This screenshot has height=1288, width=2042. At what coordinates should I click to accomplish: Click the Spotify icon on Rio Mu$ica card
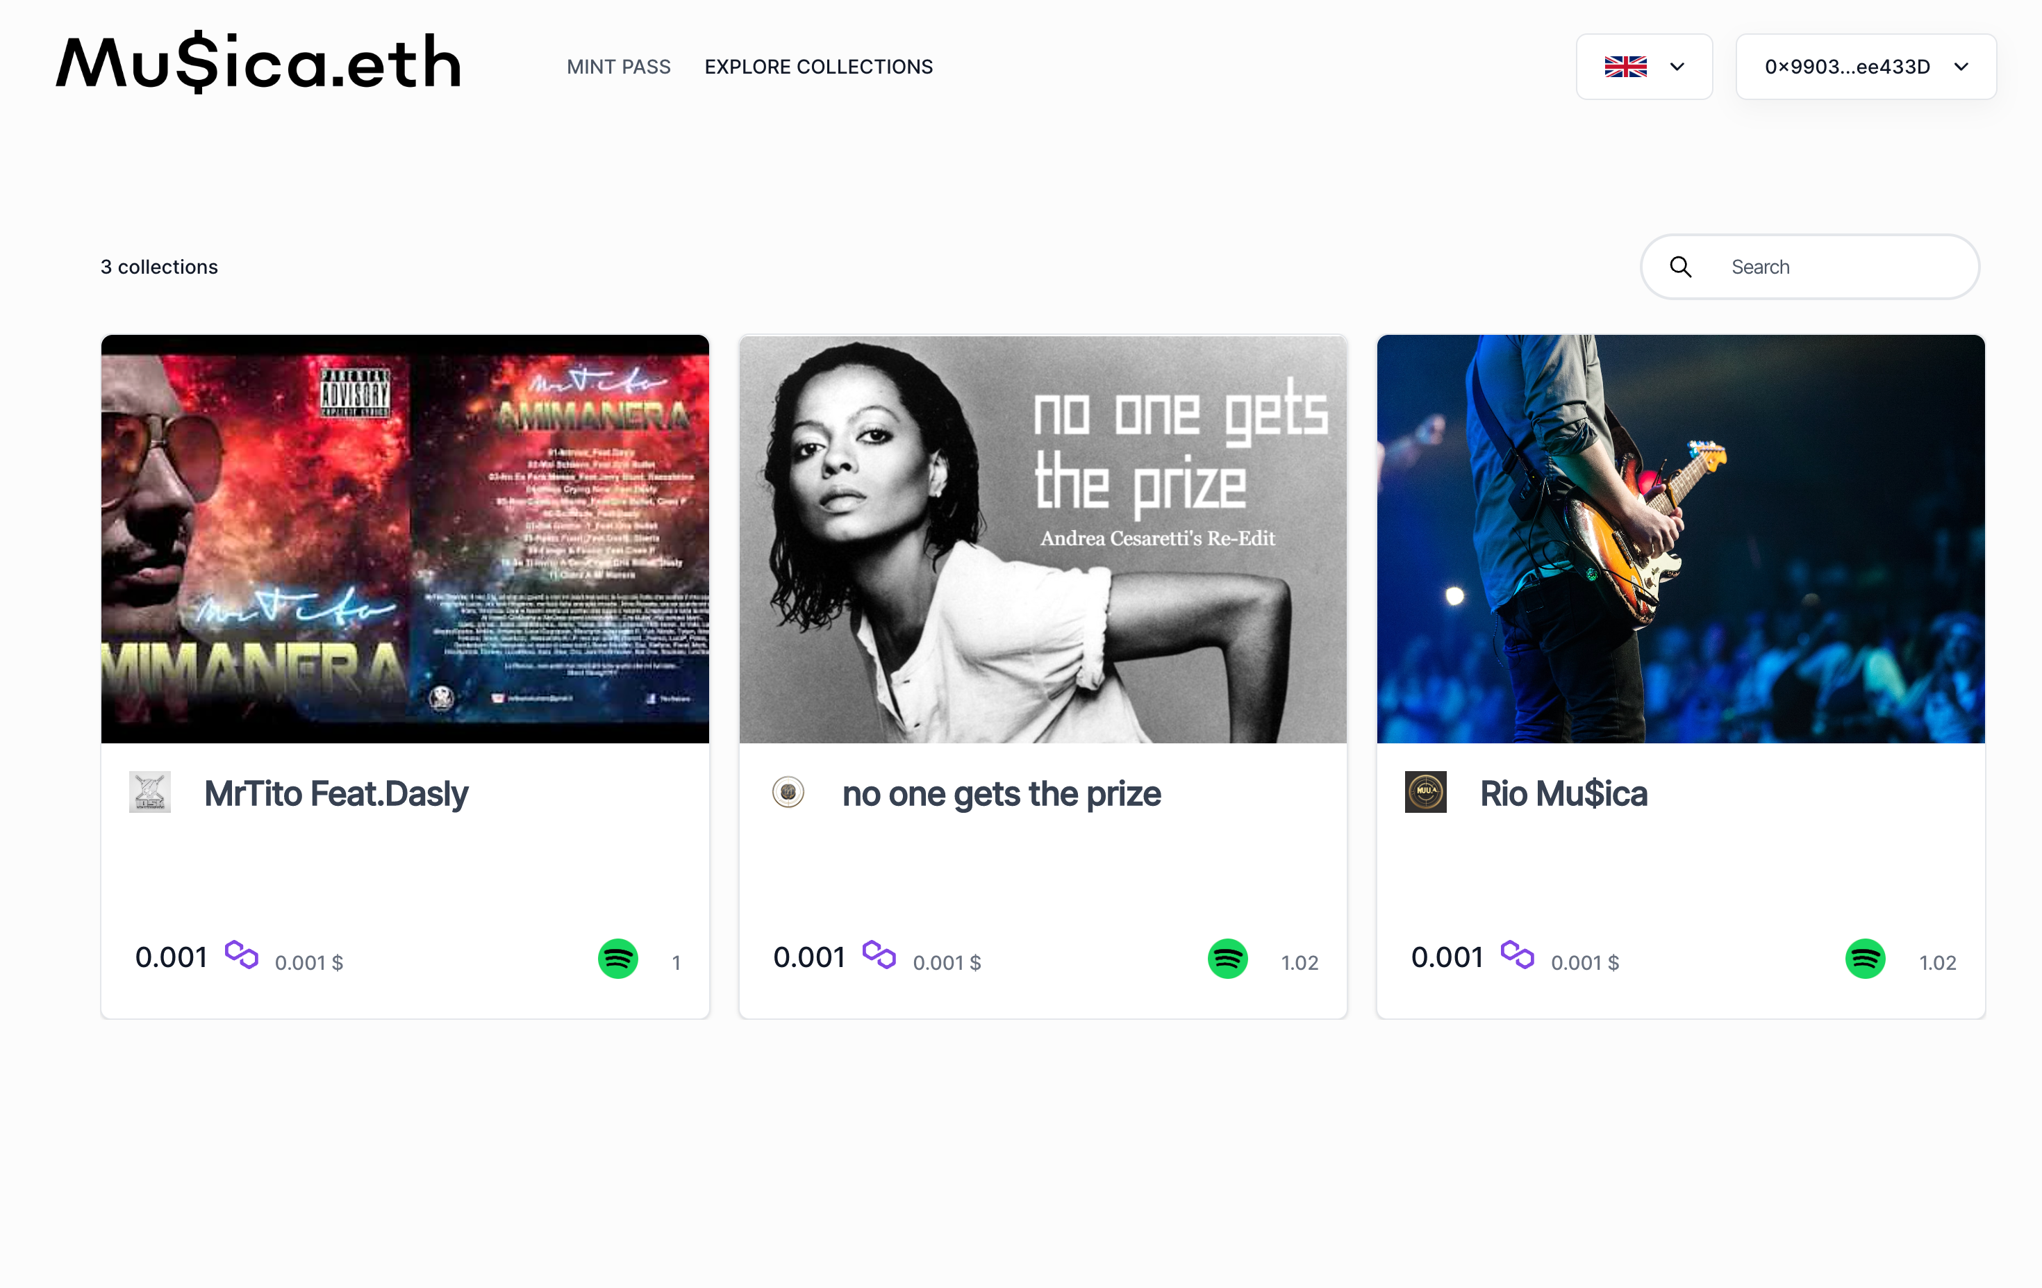(x=1865, y=959)
